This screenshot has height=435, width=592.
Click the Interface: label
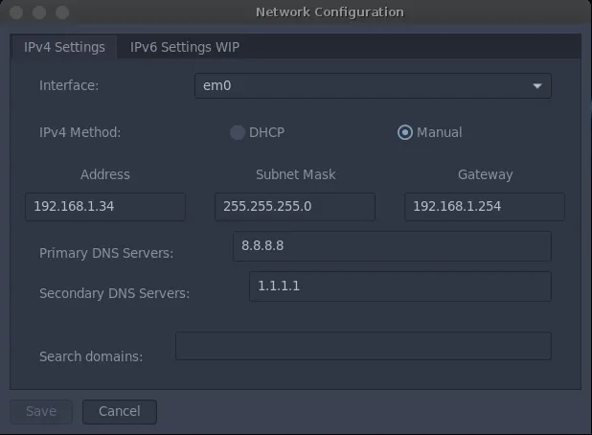pyautogui.click(x=69, y=85)
